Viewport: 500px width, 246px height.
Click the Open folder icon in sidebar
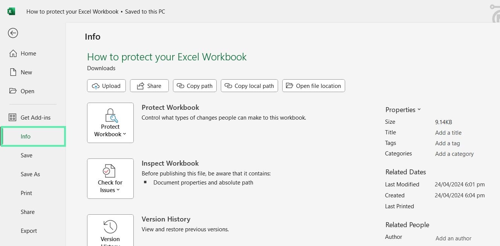coord(13,91)
